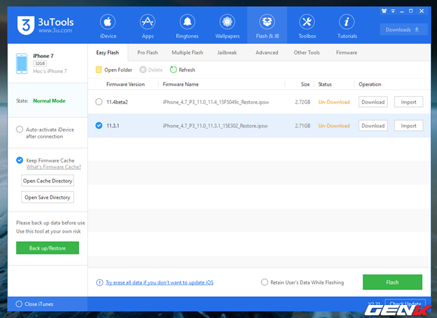Click the 3uTools logo
437x318 pixels.
pos(26,25)
